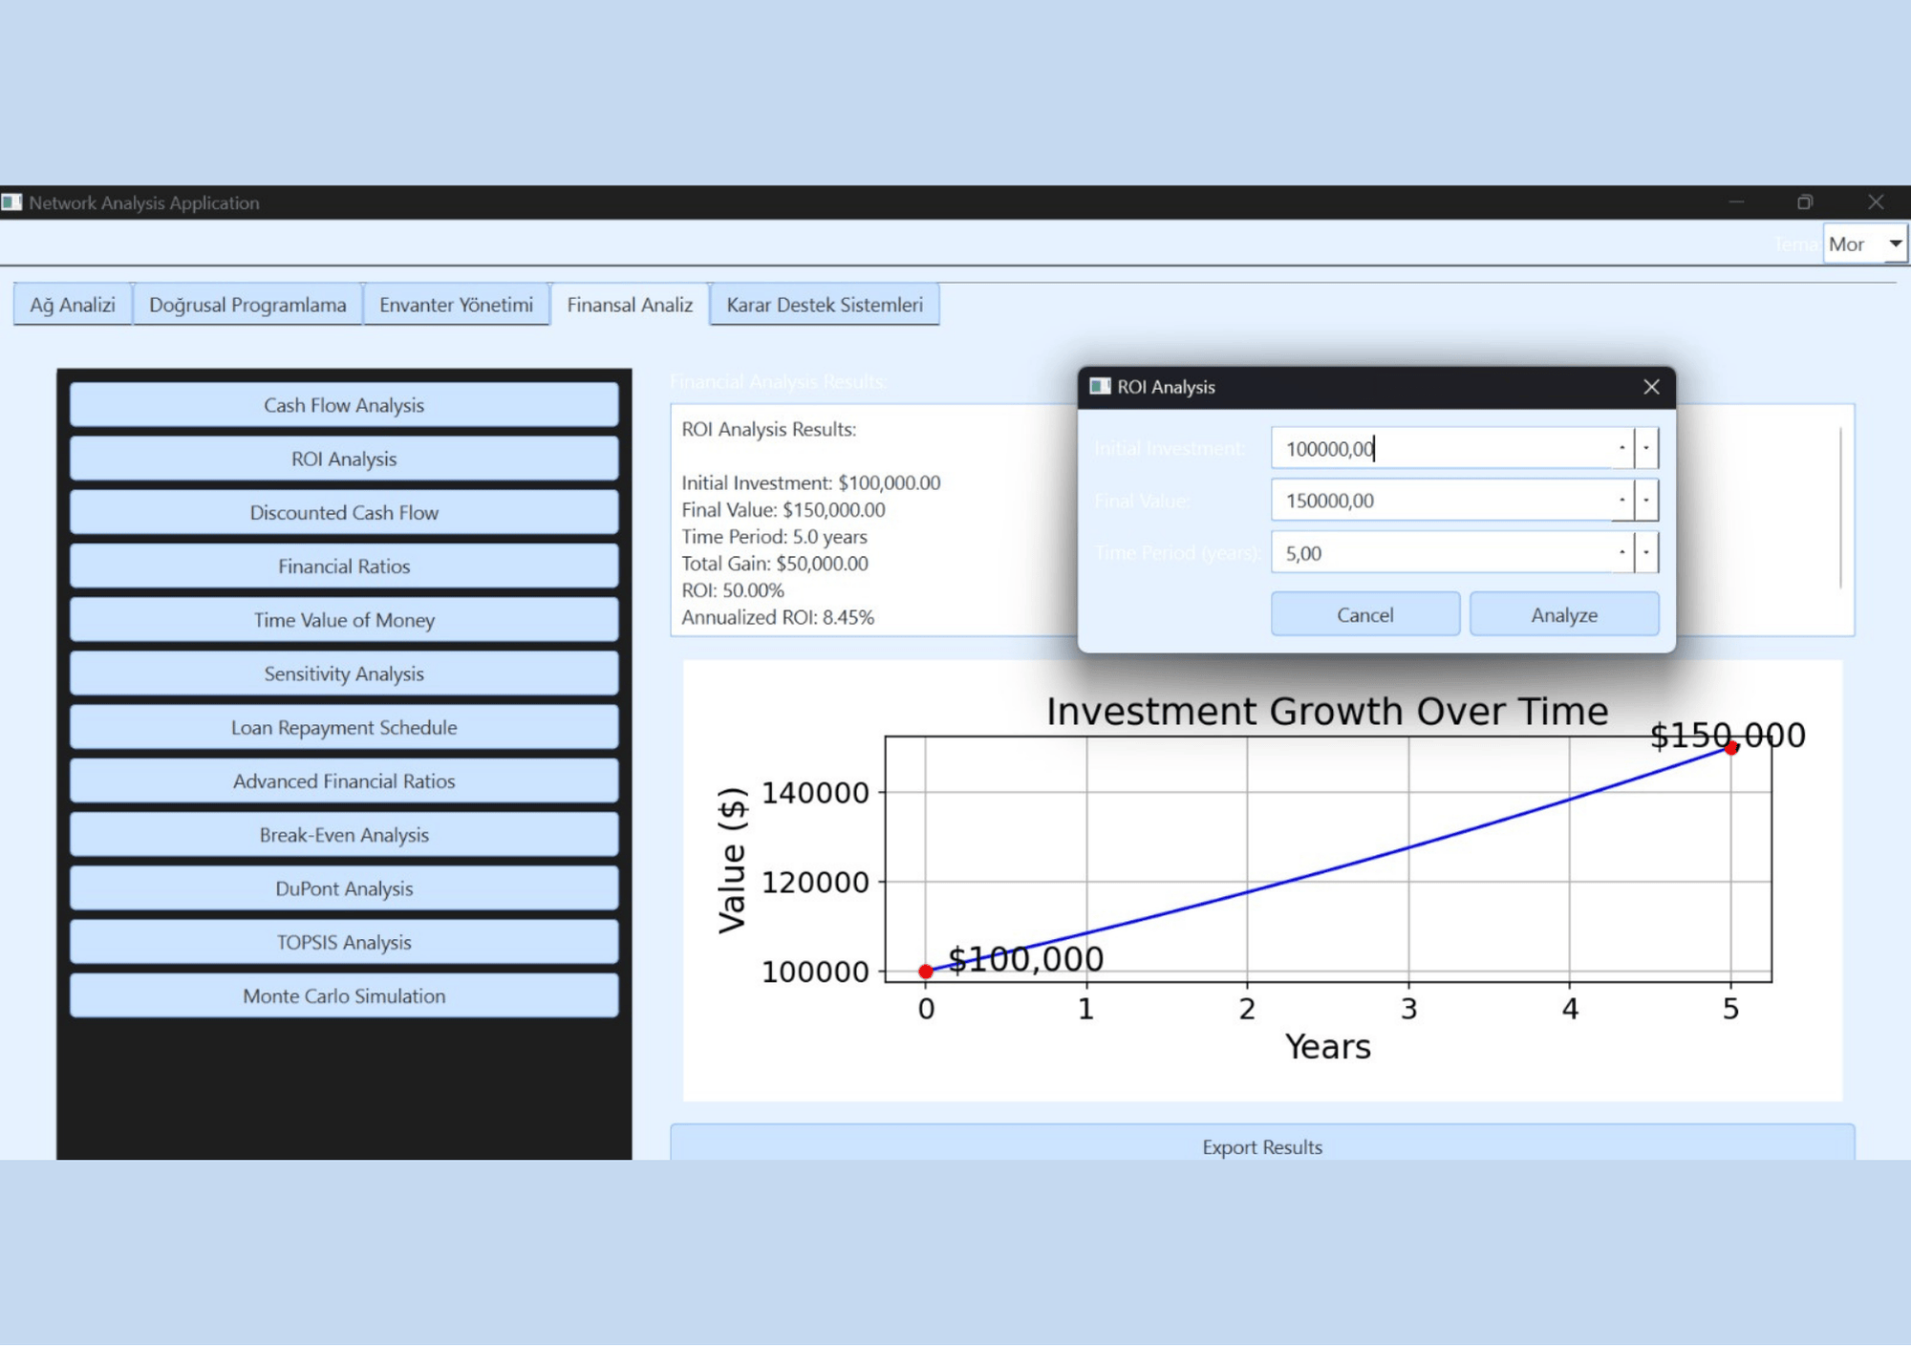Click the results panel scrollbar
Viewport: 1911px width, 1346px height.
point(1841,507)
